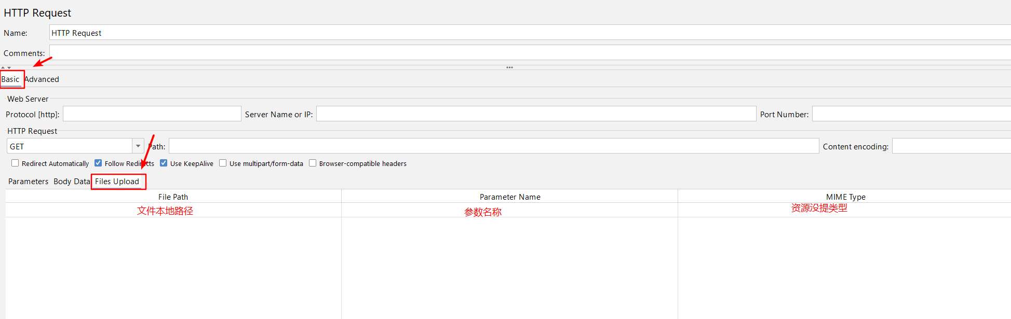The height and width of the screenshot is (319, 1011).
Task: Uncheck the Follow Redirects checkbox
Action: point(98,163)
